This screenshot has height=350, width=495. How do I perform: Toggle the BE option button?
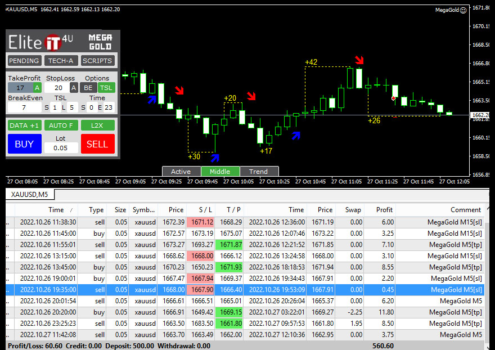[x=88, y=88]
